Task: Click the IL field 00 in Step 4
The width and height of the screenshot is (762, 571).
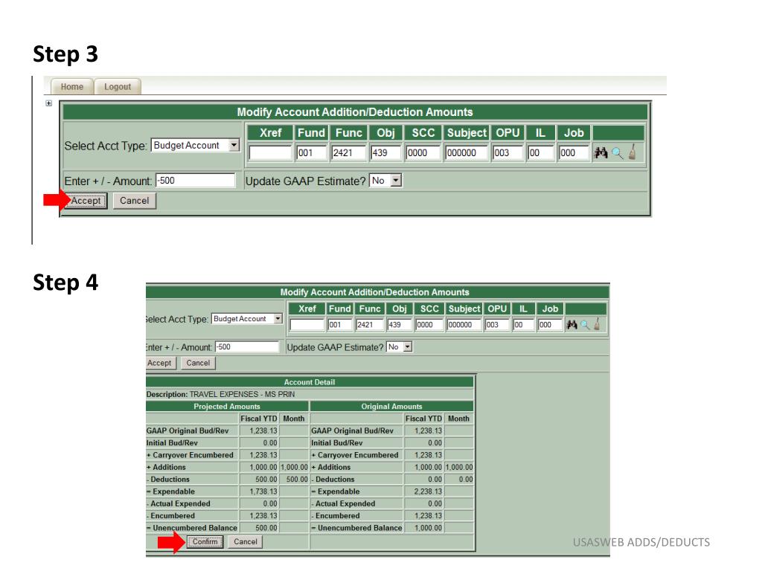Action: coord(523,324)
